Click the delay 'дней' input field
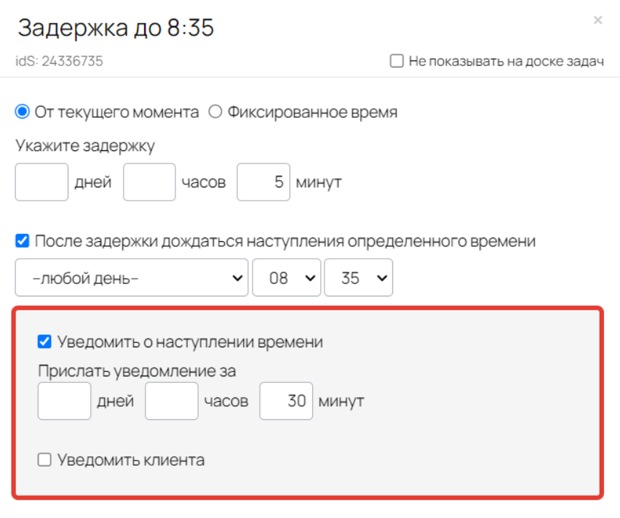This screenshot has width=620, height=518. 41,182
